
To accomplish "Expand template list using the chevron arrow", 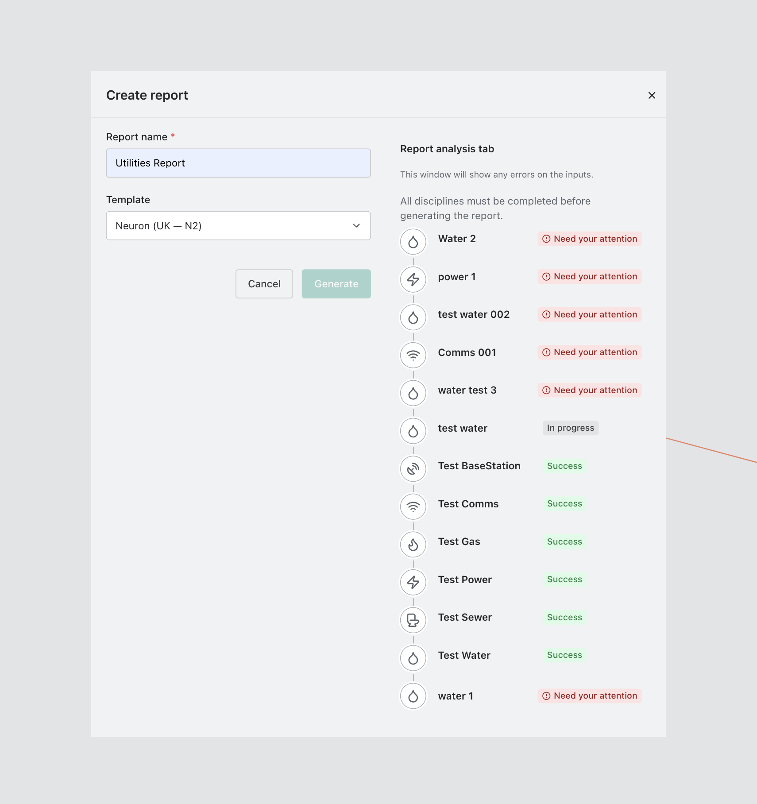I will [x=356, y=226].
